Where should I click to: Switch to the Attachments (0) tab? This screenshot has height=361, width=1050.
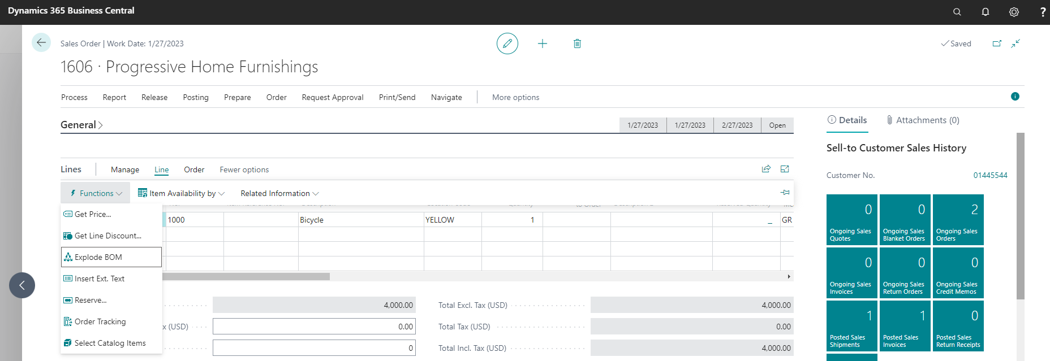923,120
